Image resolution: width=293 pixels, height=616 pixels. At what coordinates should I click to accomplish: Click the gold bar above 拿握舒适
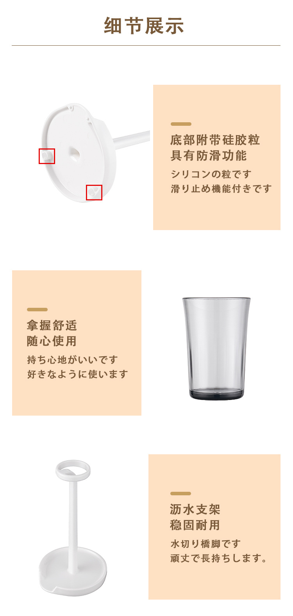[x=38, y=309]
